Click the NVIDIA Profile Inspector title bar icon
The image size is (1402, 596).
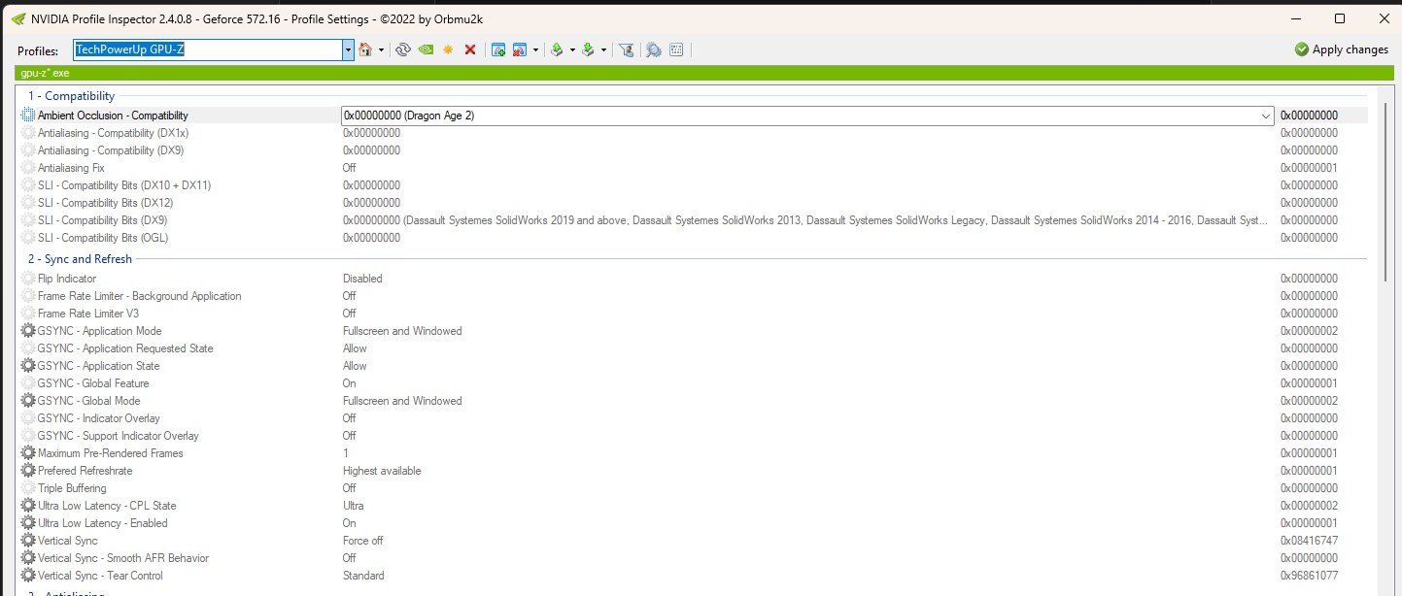[x=18, y=18]
